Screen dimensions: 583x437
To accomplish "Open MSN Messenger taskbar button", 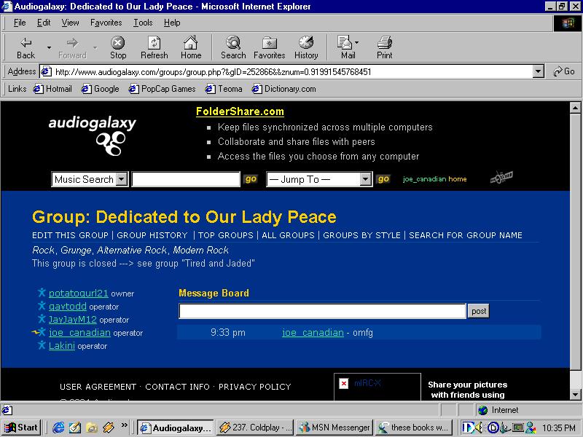I will coord(335,428).
